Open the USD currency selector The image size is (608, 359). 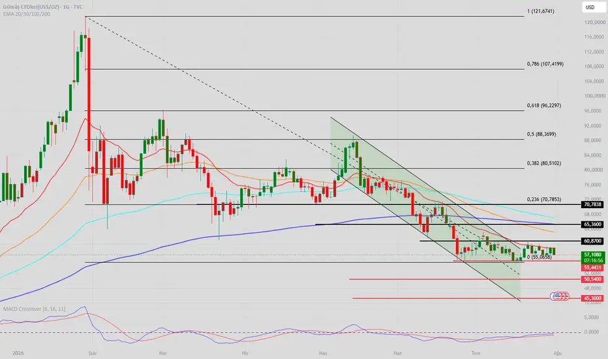click(x=592, y=7)
